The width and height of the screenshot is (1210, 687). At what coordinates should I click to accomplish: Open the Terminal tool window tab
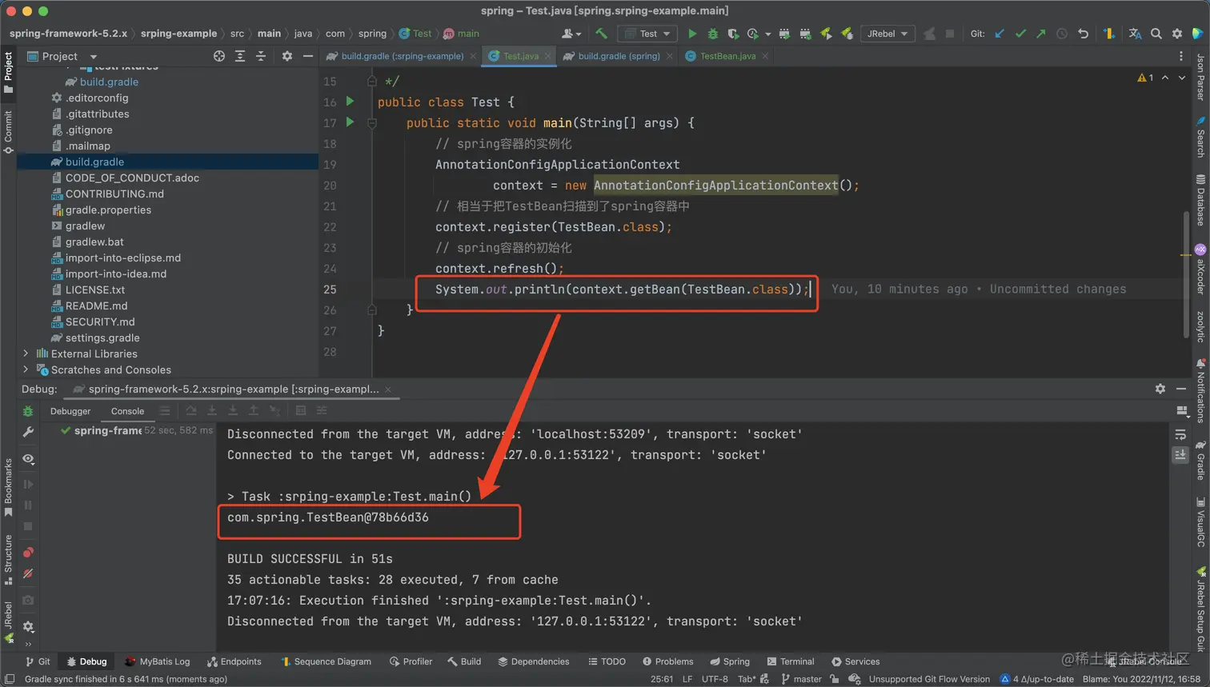click(x=790, y=661)
